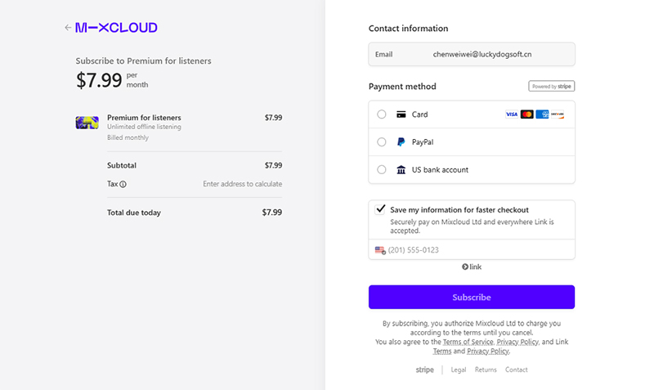Click the 'Billed monthly' text
This screenshot has height=390, width=654.
(128, 137)
